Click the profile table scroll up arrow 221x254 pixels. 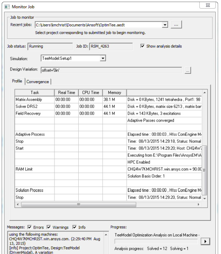205,93
